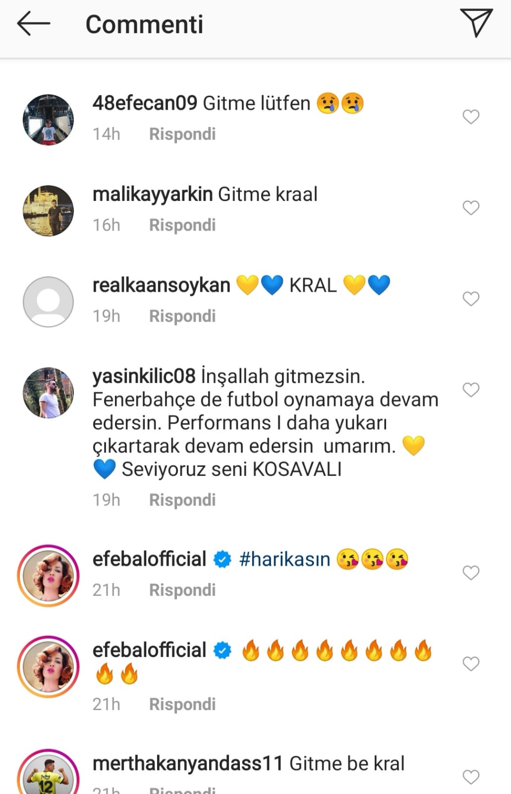511x794 pixels.
Task: Tap heart on yasinkilic08's long comment
Action: point(471,390)
